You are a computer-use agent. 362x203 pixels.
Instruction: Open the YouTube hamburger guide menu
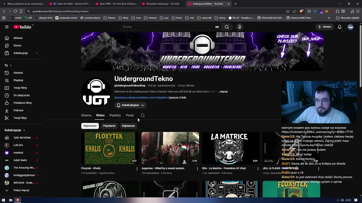[x=7, y=27]
